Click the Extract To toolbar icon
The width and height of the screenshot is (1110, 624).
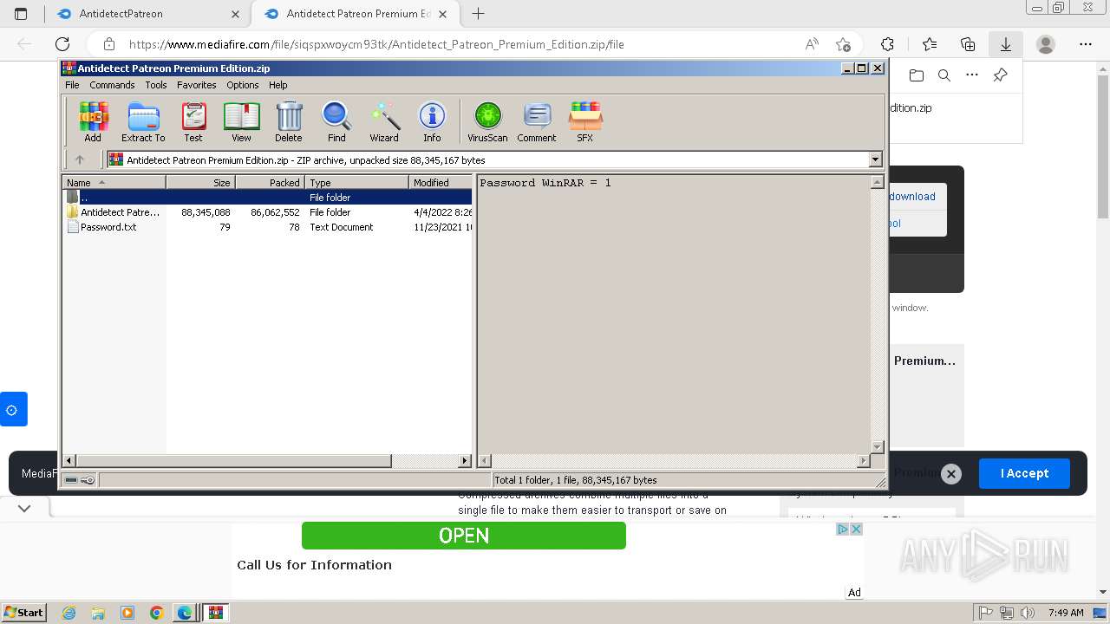[143, 121]
